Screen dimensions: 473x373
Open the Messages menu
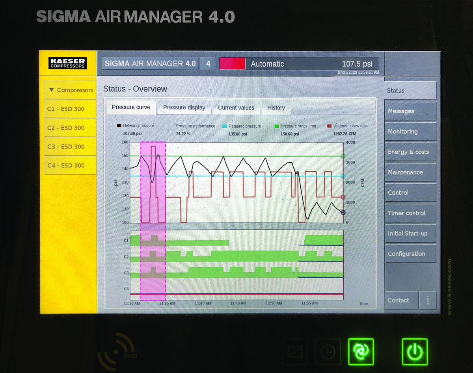click(410, 111)
